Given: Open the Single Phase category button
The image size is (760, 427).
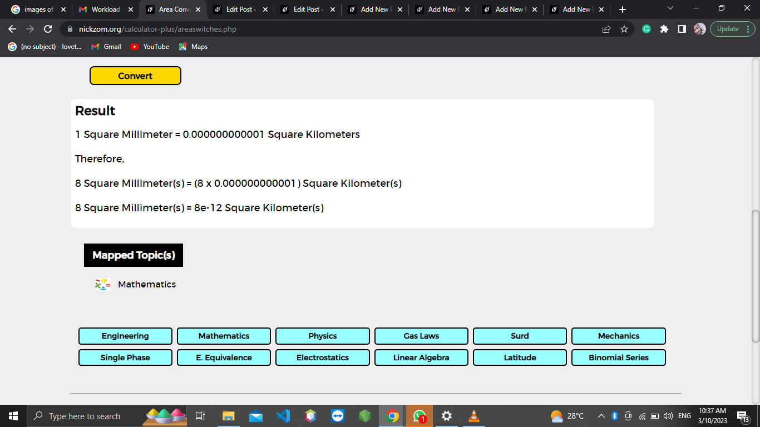Looking at the screenshot, I should (125, 358).
